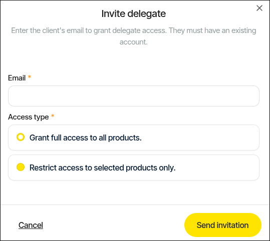Click empty area of Grant full access card
Image resolution: width=270 pixels, height=241 pixels.
[200, 137]
